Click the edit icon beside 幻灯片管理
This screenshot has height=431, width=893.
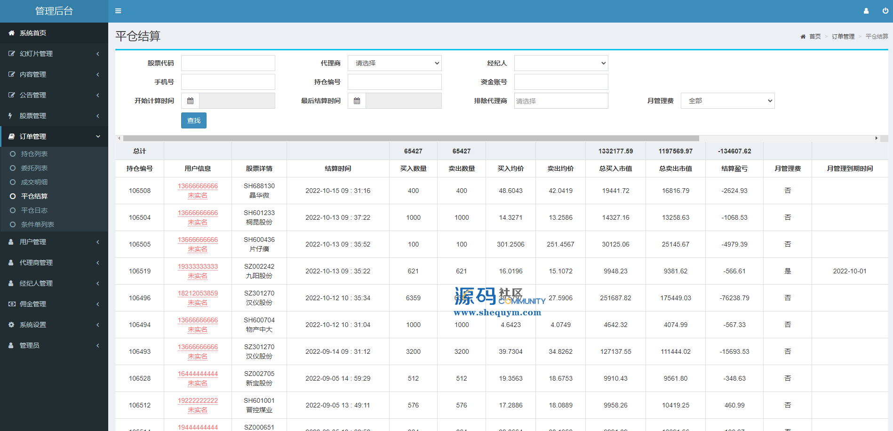tap(11, 54)
